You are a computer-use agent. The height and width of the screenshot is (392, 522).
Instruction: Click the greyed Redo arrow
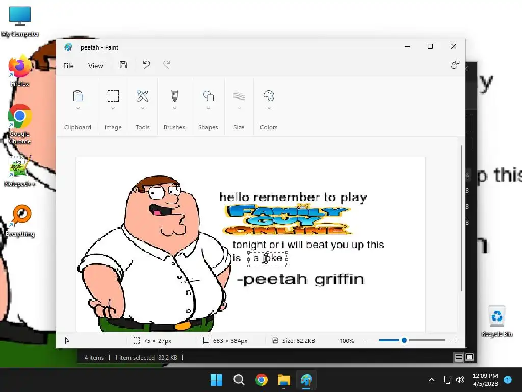[167, 65]
